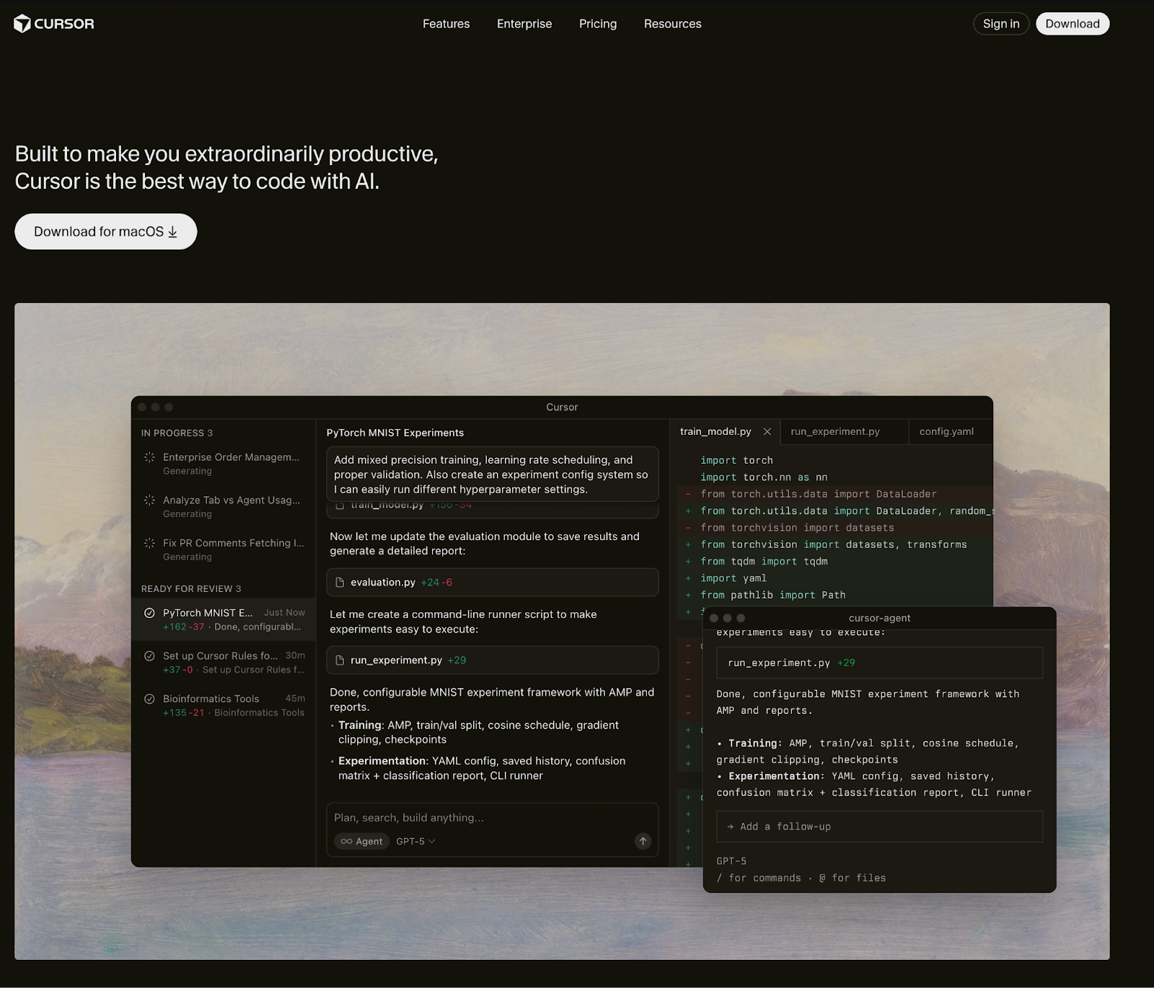1154x988 pixels.
Task: Click 'import torch' code line
Action: (736, 460)
